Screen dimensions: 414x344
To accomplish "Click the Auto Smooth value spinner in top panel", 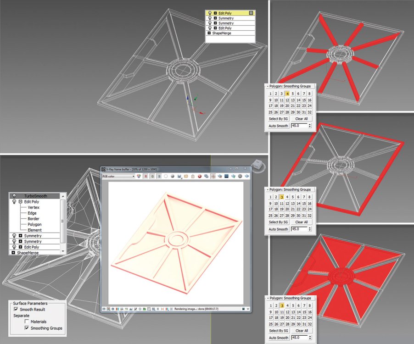I will pos(310,126).
